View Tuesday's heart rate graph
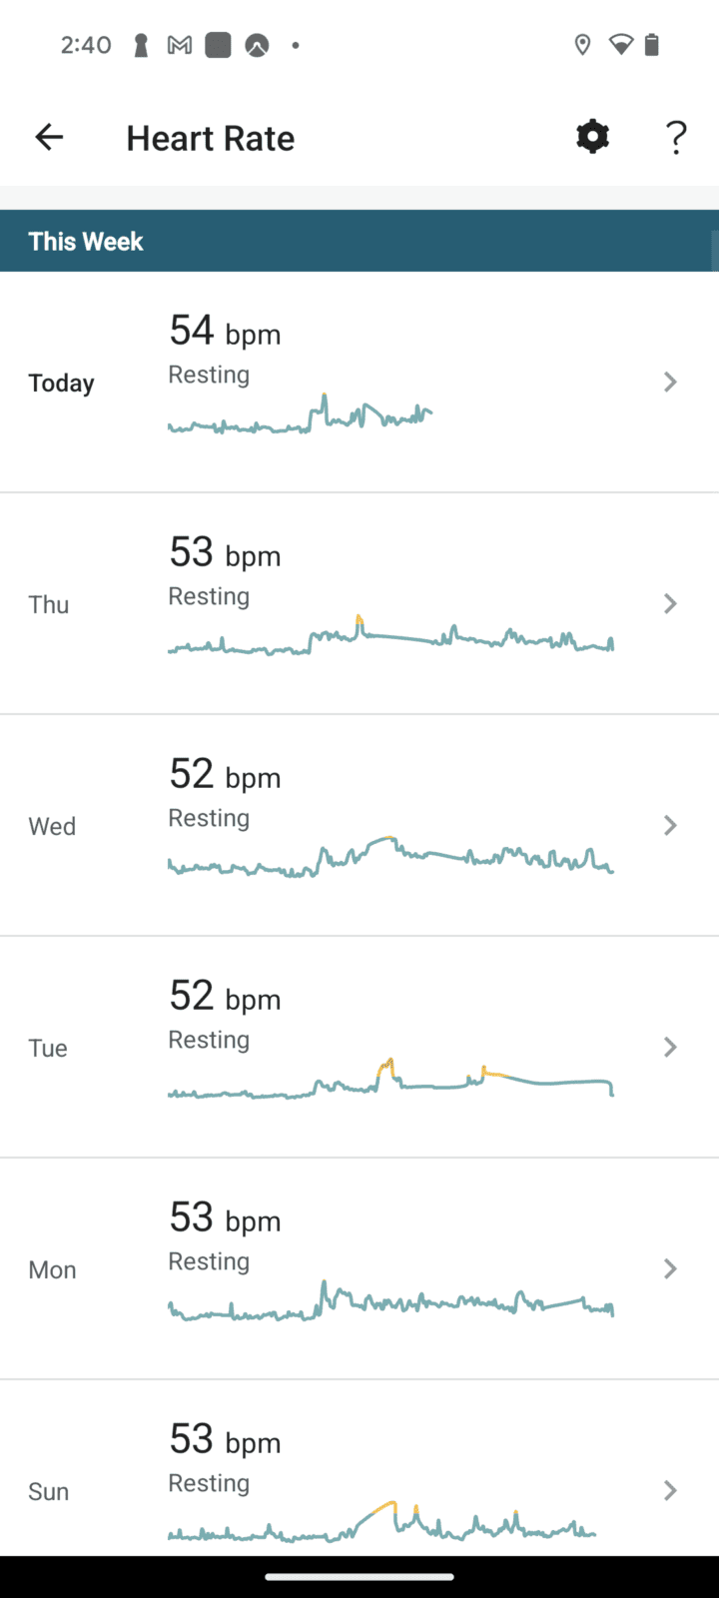Viewport: 719px width, 1598px height. [389, 1079]
